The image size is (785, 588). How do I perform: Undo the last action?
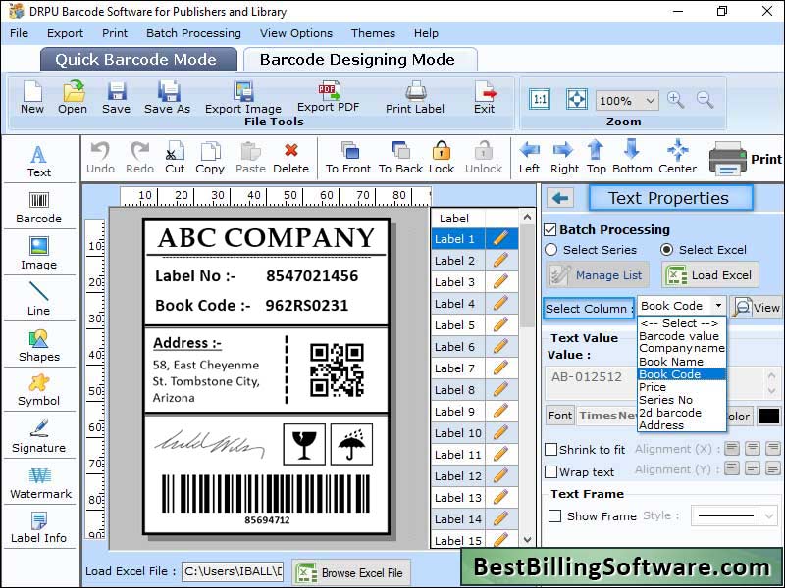tap(101, 157)
